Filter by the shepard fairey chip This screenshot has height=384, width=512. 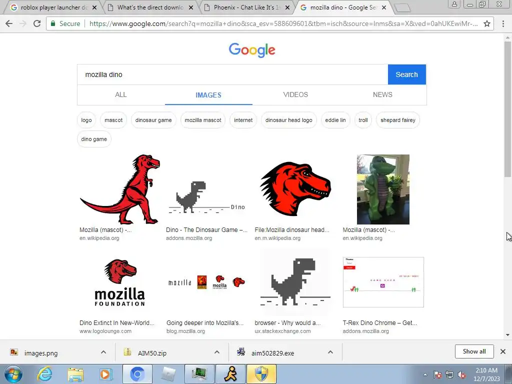(x=398, y=120)
